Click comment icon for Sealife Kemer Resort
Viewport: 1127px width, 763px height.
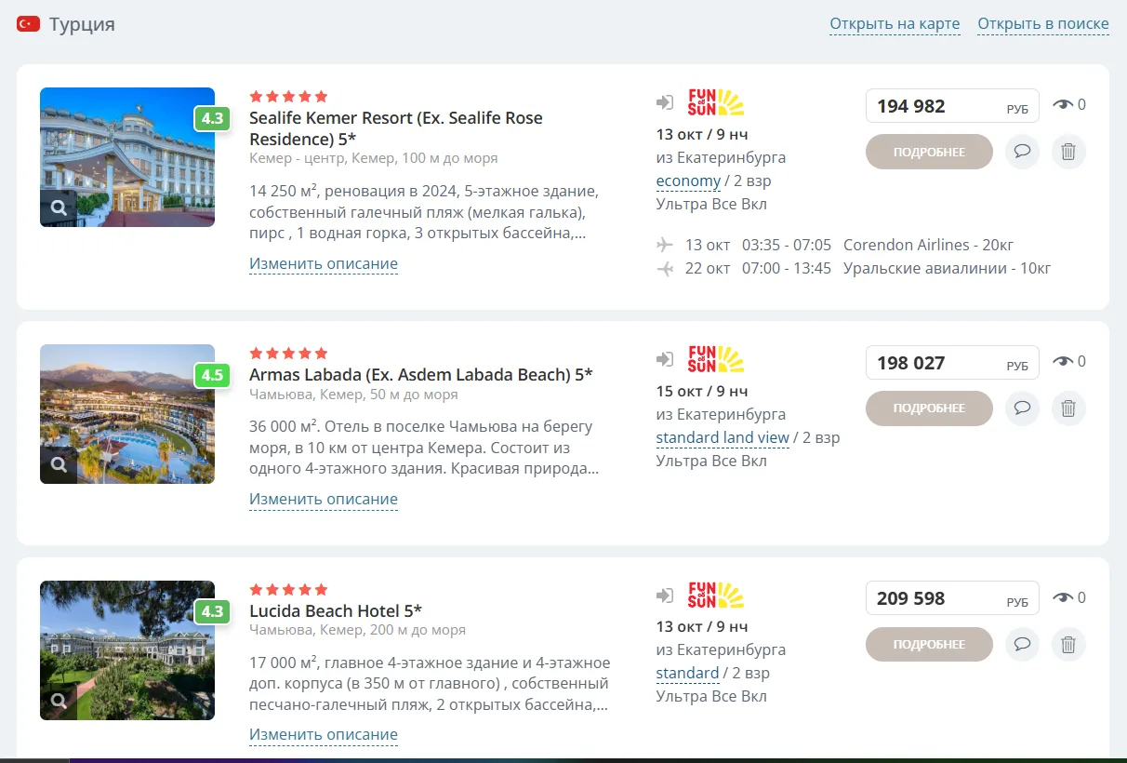pos(1022,152)
